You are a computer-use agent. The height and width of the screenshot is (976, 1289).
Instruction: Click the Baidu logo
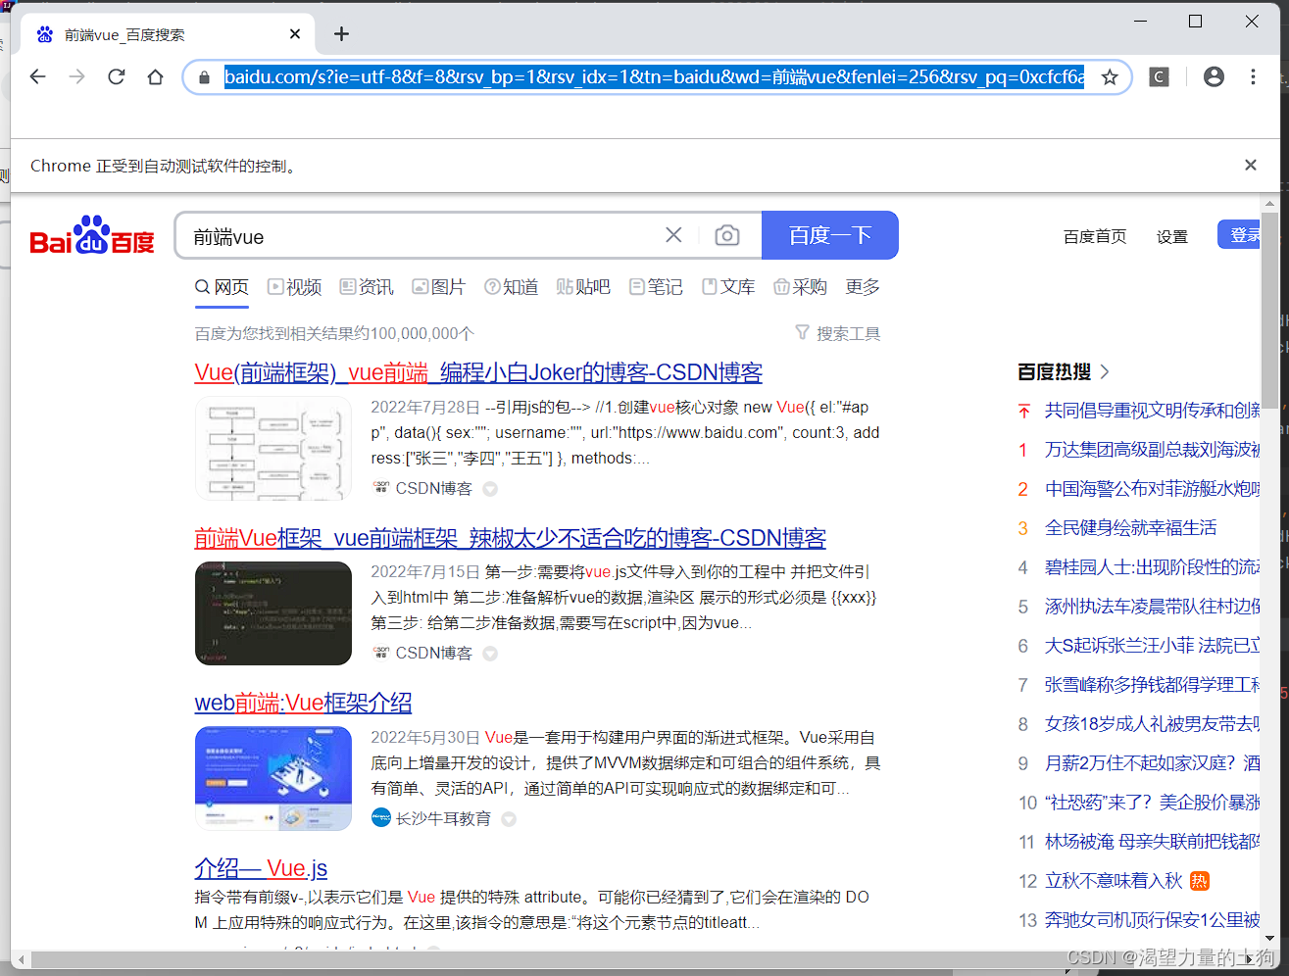click(92, 235)
